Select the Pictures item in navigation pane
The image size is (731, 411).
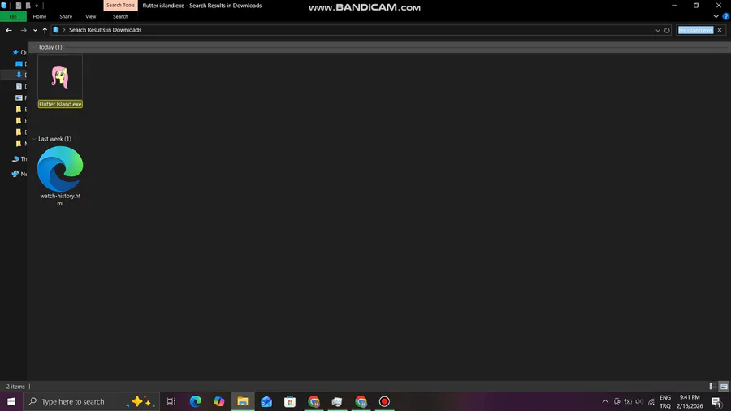coord(19,97)
